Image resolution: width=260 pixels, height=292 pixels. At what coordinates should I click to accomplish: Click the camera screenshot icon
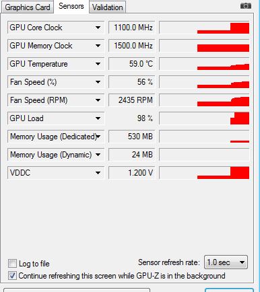(246, 5)
